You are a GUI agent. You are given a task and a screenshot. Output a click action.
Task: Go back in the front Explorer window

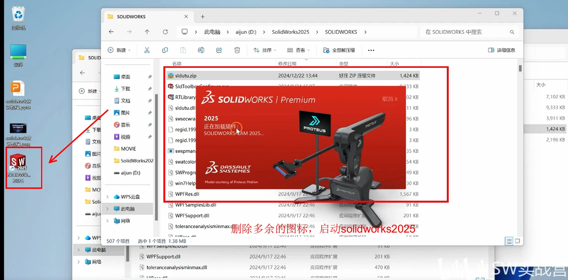point(112,32)
